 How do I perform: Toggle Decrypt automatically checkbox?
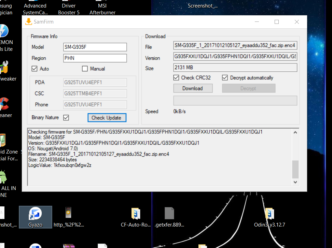[x=225, y=77]
